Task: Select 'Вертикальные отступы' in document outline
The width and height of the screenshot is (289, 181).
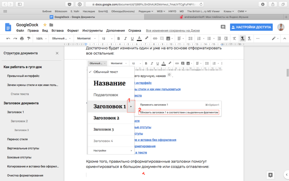Action: (23, 148)
